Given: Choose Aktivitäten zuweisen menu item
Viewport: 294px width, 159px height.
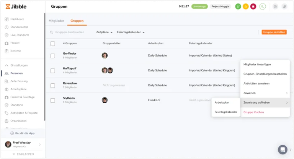Looking at the screenshot, I should coord(265,84).
